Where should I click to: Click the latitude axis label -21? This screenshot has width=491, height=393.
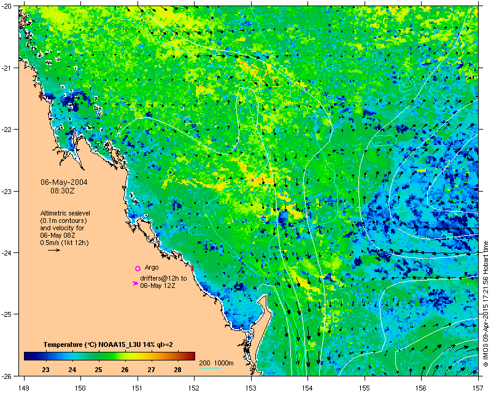coord(7,68)
